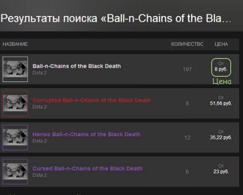The width and height of the screenshot is (243, 195).
Task: Open Ball-n-Chains of the Black Death item thumbnail
Action: click(15, 69)
